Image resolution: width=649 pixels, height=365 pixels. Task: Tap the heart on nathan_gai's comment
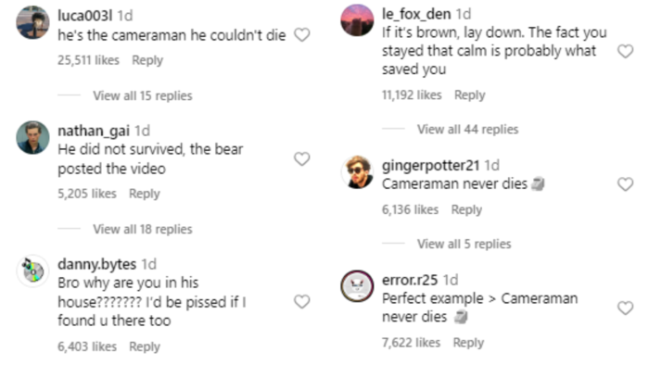click(x=301, y=158)
